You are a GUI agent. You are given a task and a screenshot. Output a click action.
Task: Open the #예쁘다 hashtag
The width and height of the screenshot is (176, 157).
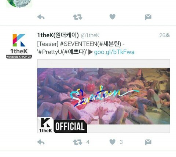pyautogui.click(x=74, y=52)
